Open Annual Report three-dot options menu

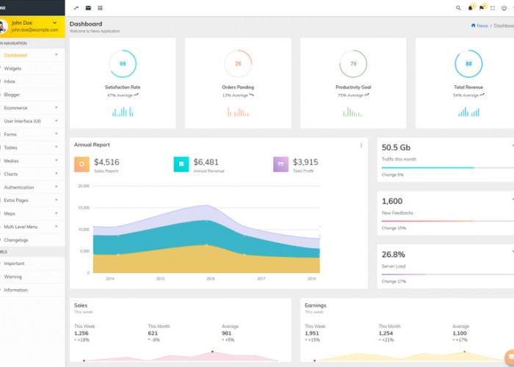tap(361, 145)
